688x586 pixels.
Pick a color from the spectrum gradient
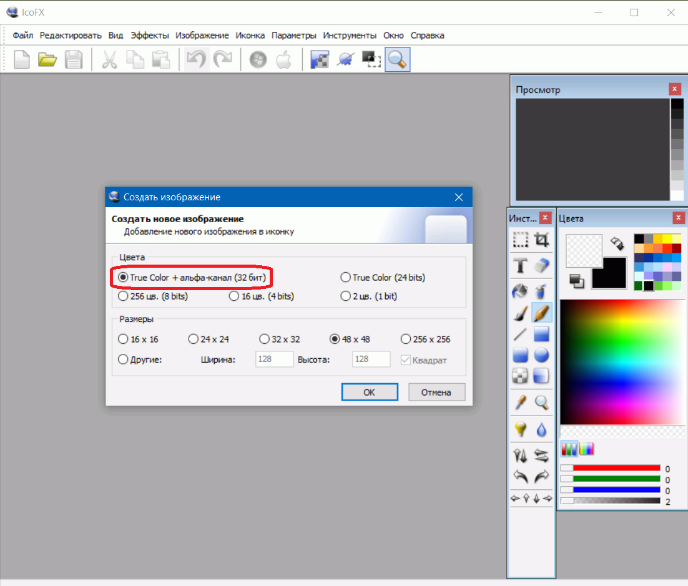coord(622,362)
